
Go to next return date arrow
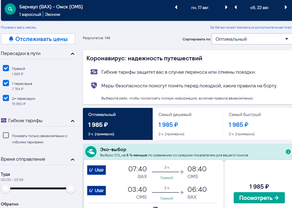click(286, 7)
